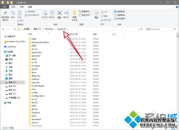Open the New item (新建项目) dropdown
This screenshot has width=179, height=130.
coord(84,11)
